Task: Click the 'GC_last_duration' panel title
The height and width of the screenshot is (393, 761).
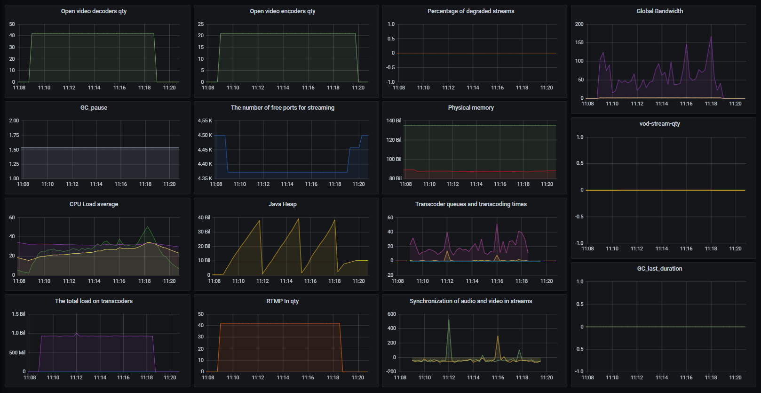Action: [659, 268]
